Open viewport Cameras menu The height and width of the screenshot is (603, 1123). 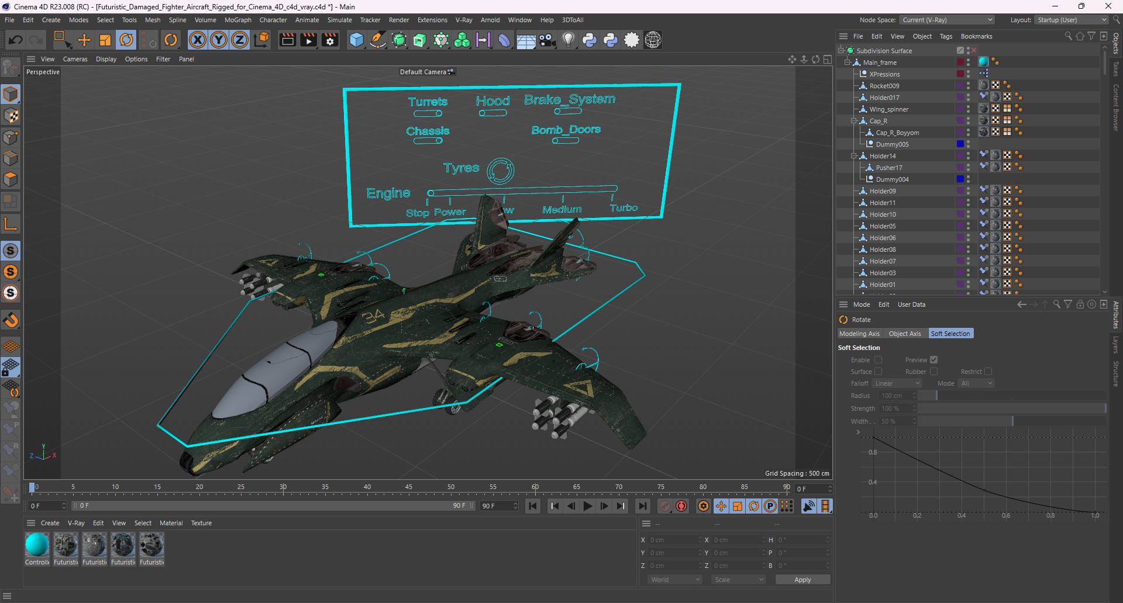coord(75,59)
